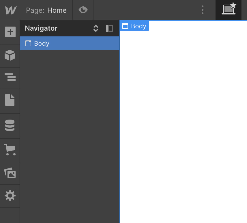
Task: Select the desktop base breakpoint
Action: click(229, 10)
